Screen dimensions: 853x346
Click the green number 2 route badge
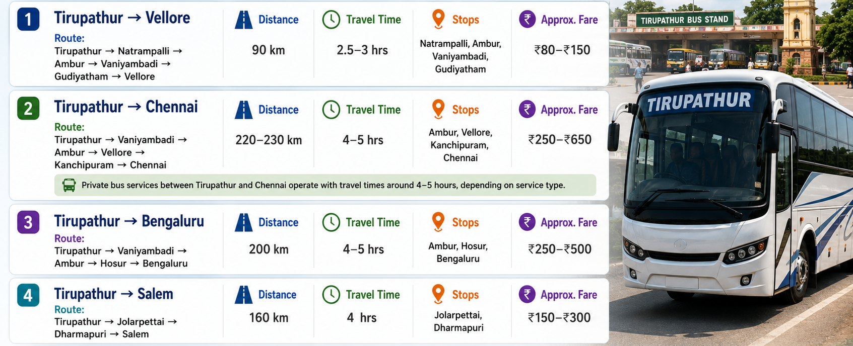tap(28, 109)
